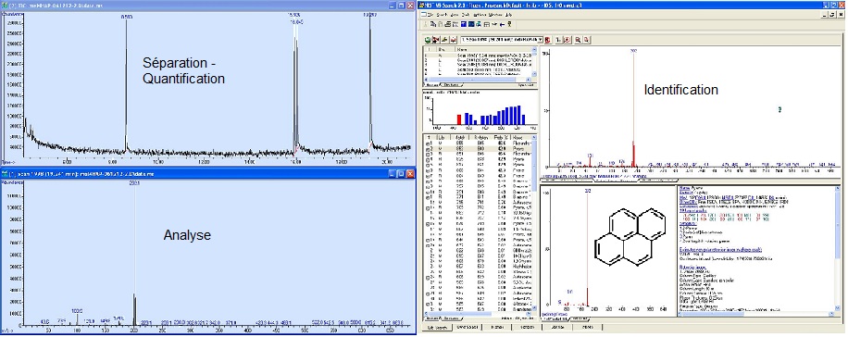Sort hit list by Lib column header
Image resolution: width=848 pixels, height=337 pixels.
click(443, 137)
